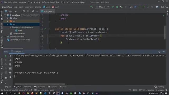Expand the out folder
The height and width of the screenshot is (95, 169).
click(8, 21)
